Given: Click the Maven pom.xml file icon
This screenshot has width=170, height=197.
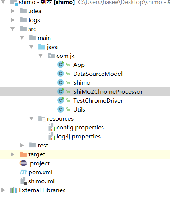Looking at the screenshot, I should [x=23, y=172].
